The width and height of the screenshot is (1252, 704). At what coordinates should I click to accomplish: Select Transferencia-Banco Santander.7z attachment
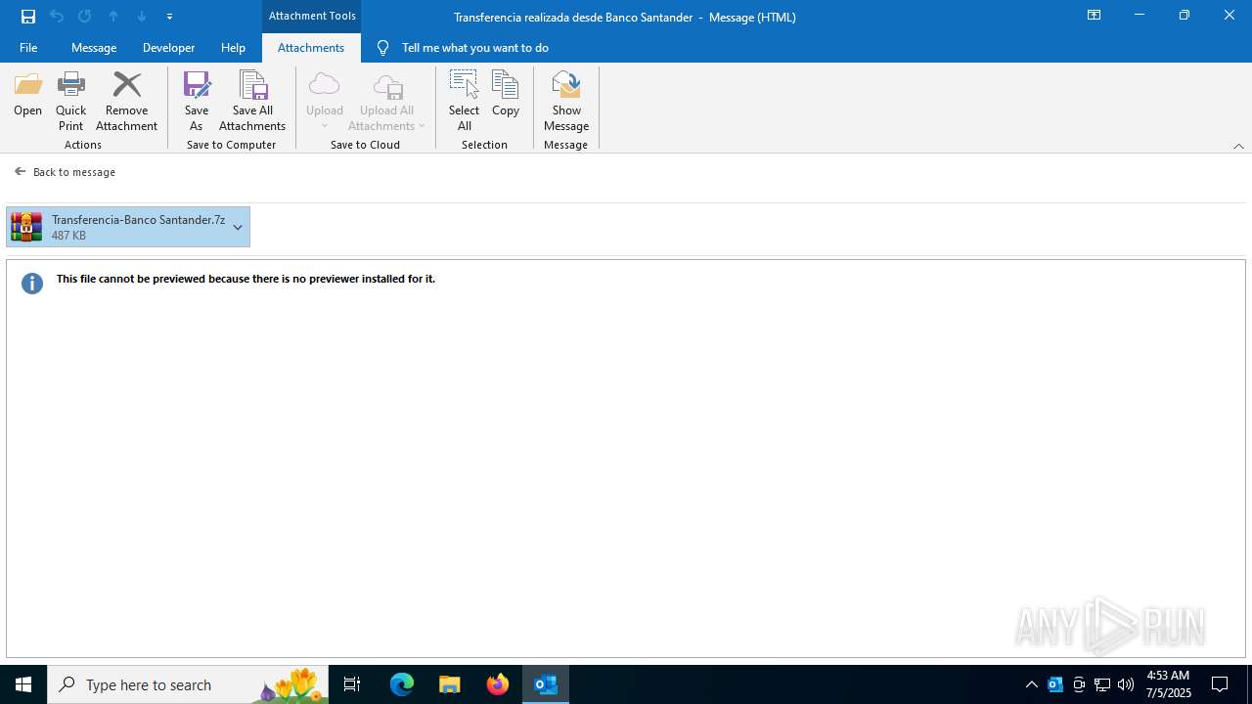128,227
